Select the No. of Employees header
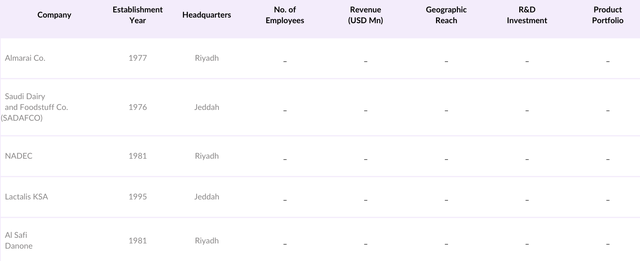Viewport: 640px width, 261px height. tap(285, 15)
